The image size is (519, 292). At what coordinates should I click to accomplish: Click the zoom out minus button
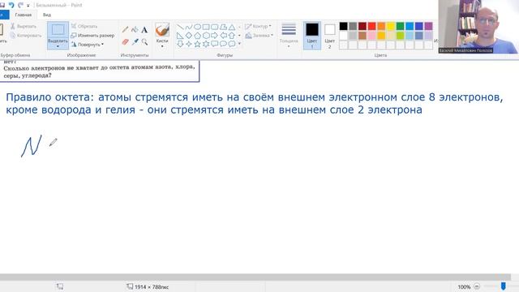[477, 286]
